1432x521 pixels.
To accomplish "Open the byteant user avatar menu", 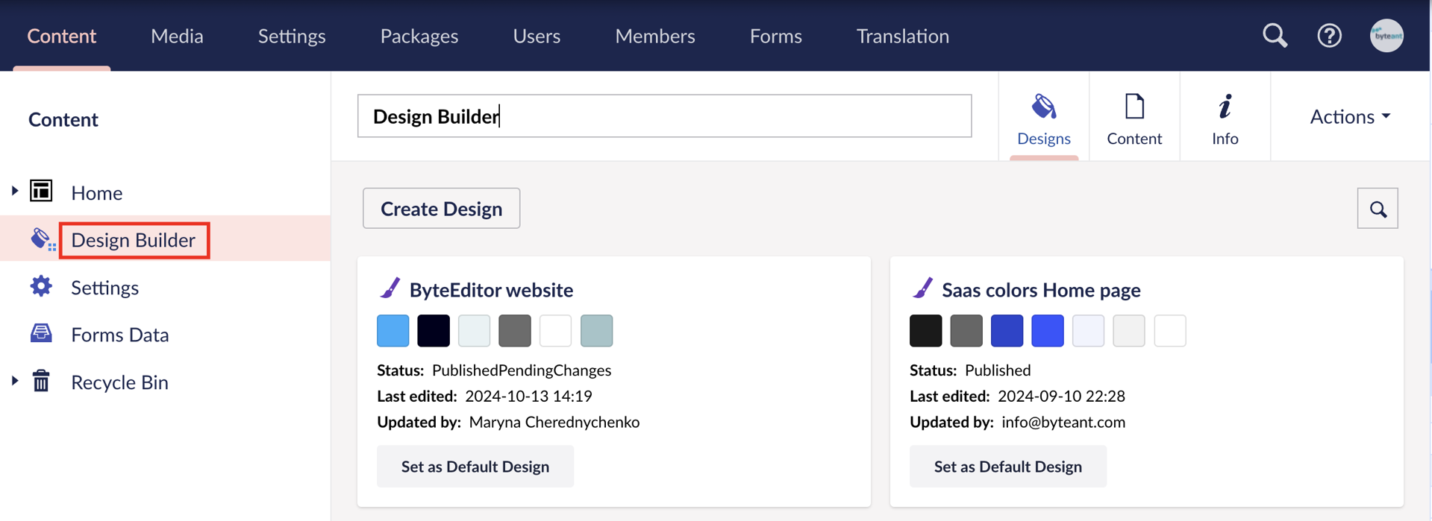I will tap(1386, 36).
